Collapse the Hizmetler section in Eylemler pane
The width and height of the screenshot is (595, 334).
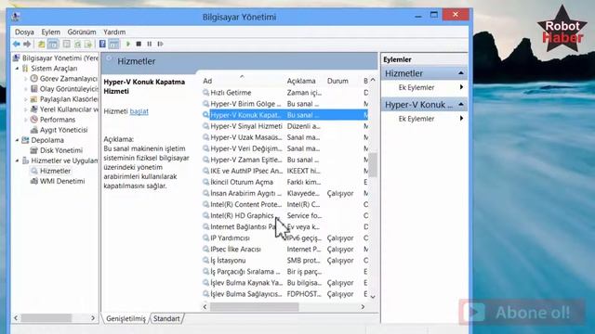461,73
